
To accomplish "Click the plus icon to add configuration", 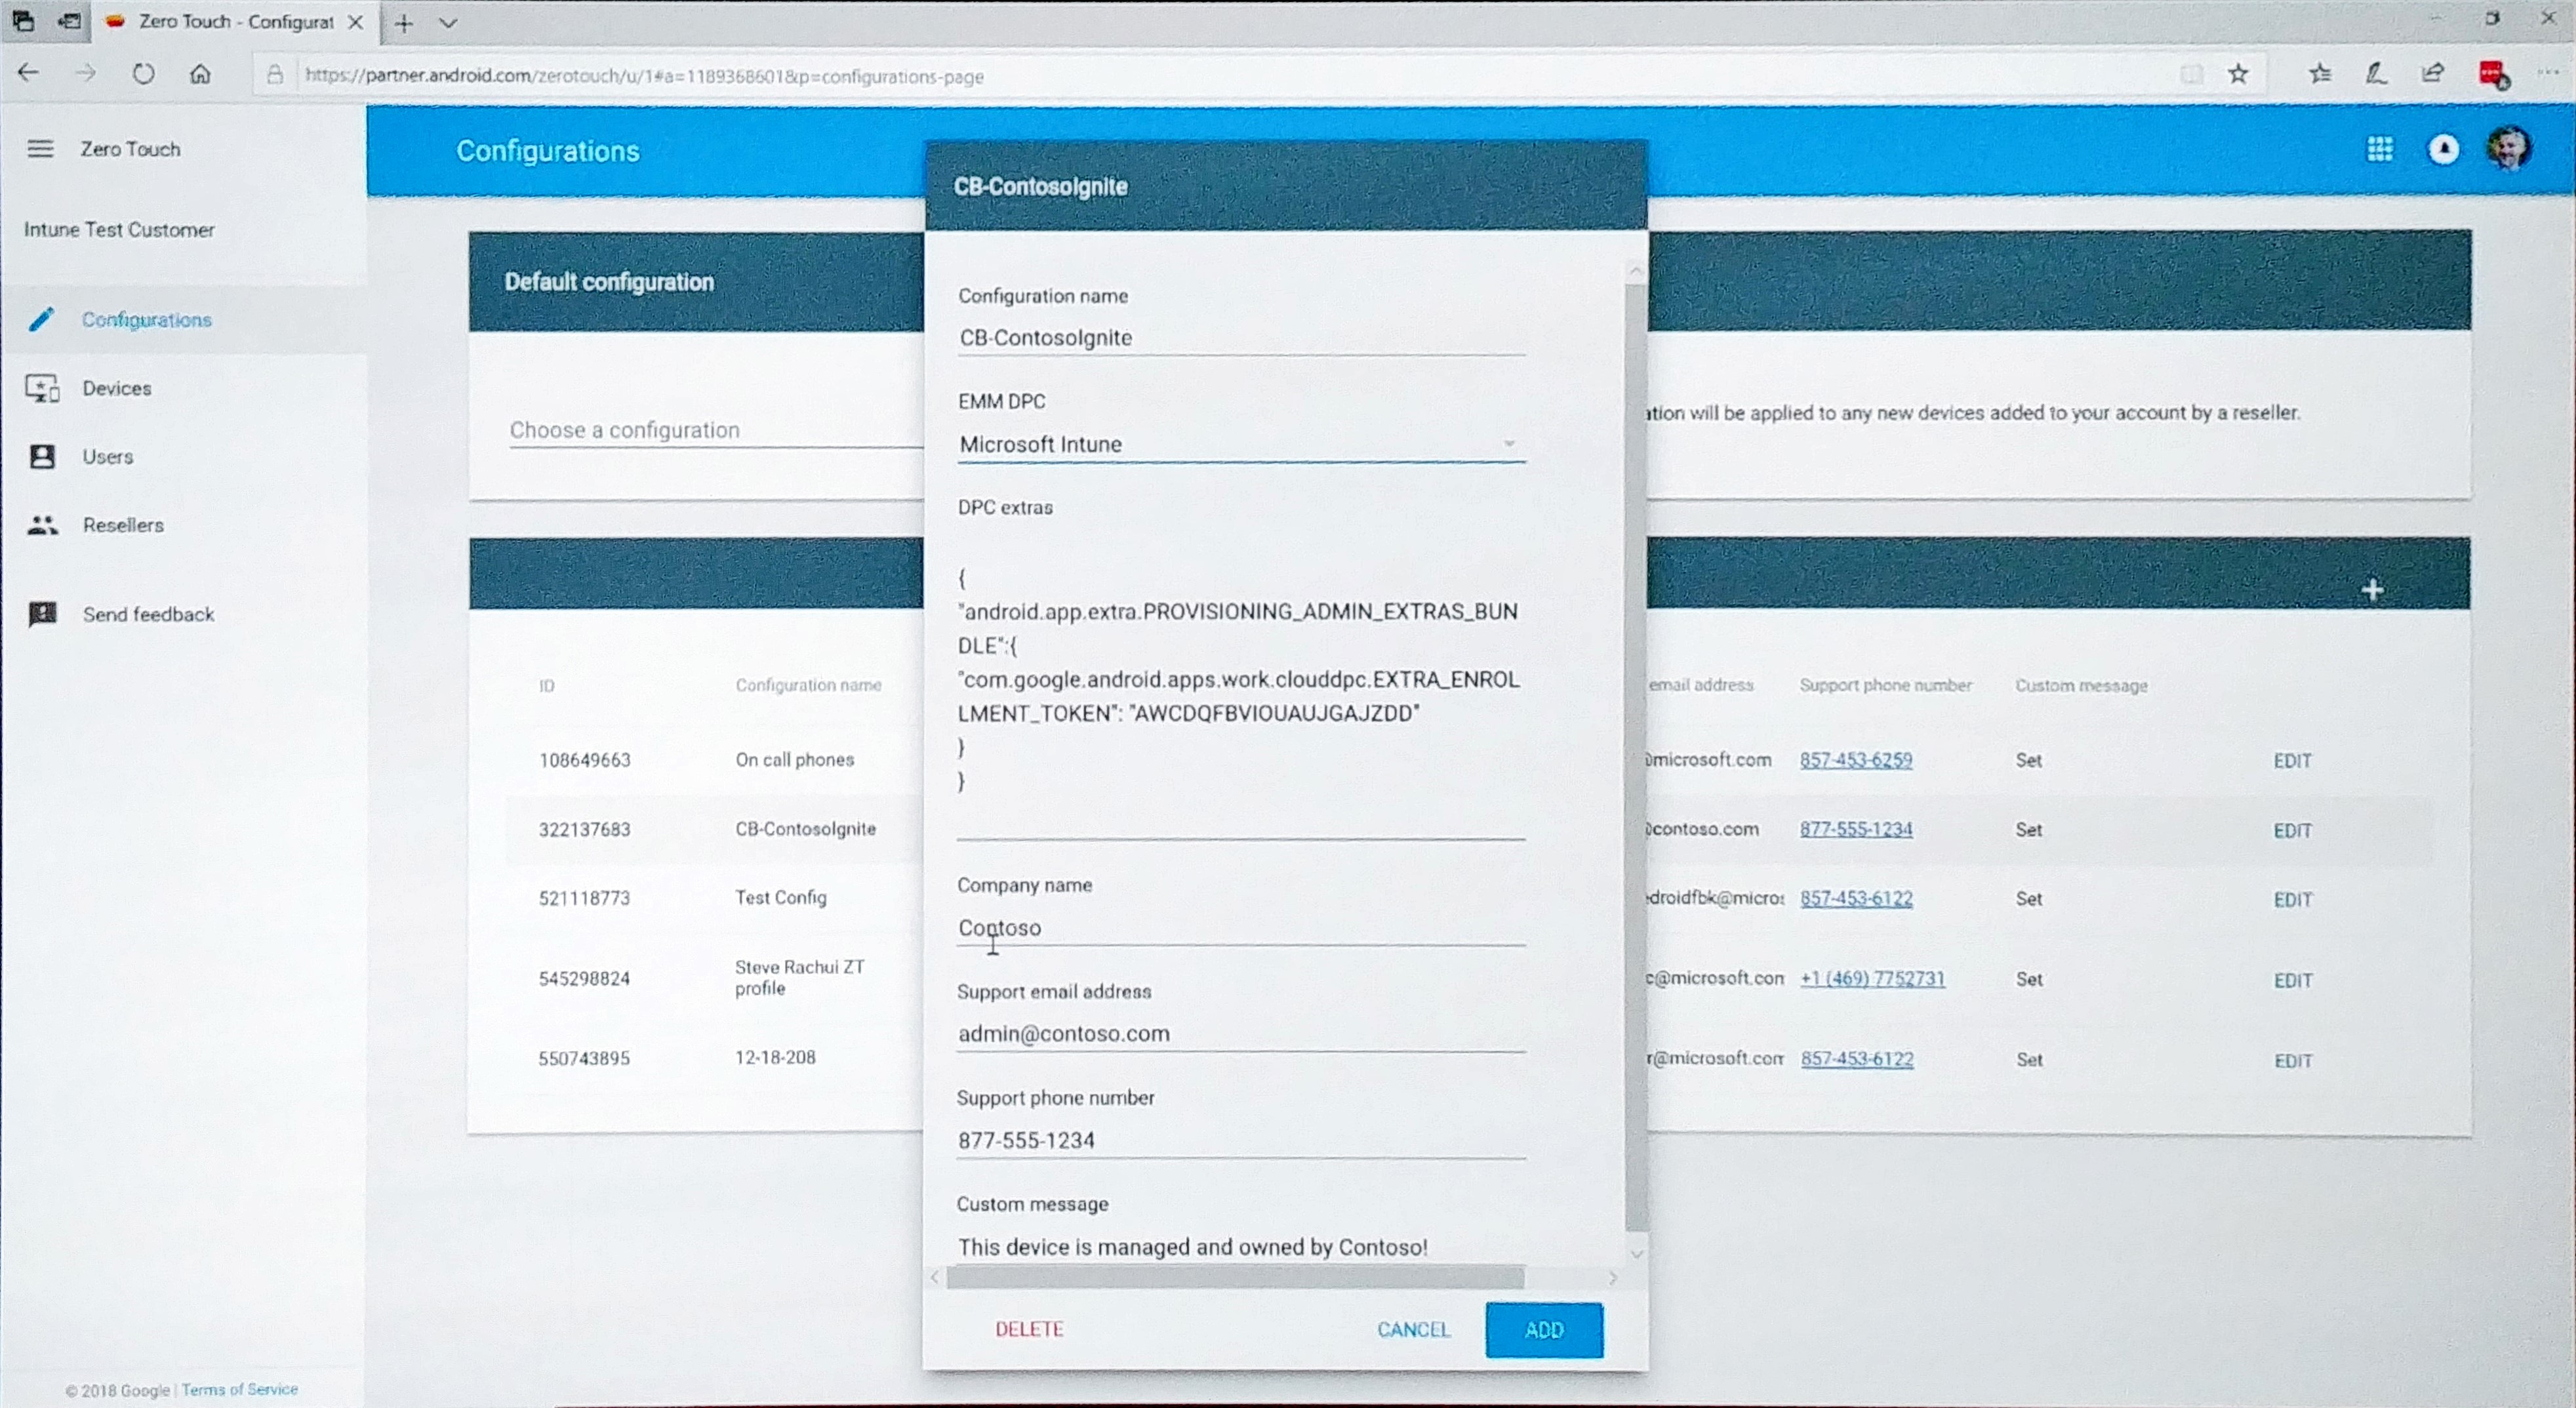I will [x=2373, y=590].
